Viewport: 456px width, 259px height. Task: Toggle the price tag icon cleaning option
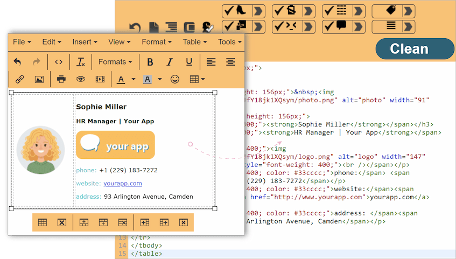(388, 11)
